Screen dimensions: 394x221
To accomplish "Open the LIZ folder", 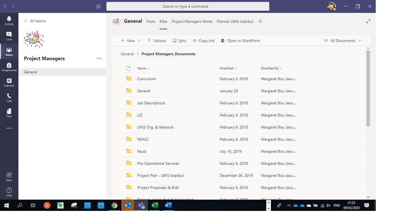I will click(x=140, y=115).
